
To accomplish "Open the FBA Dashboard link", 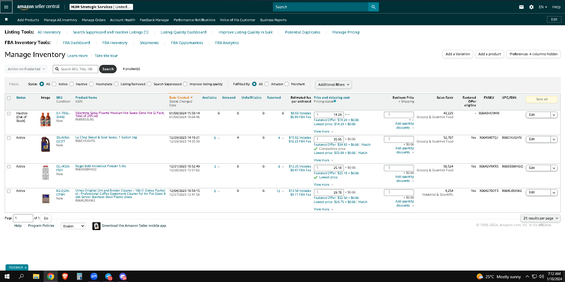I will pyautogui.click(x=77, y=43).
